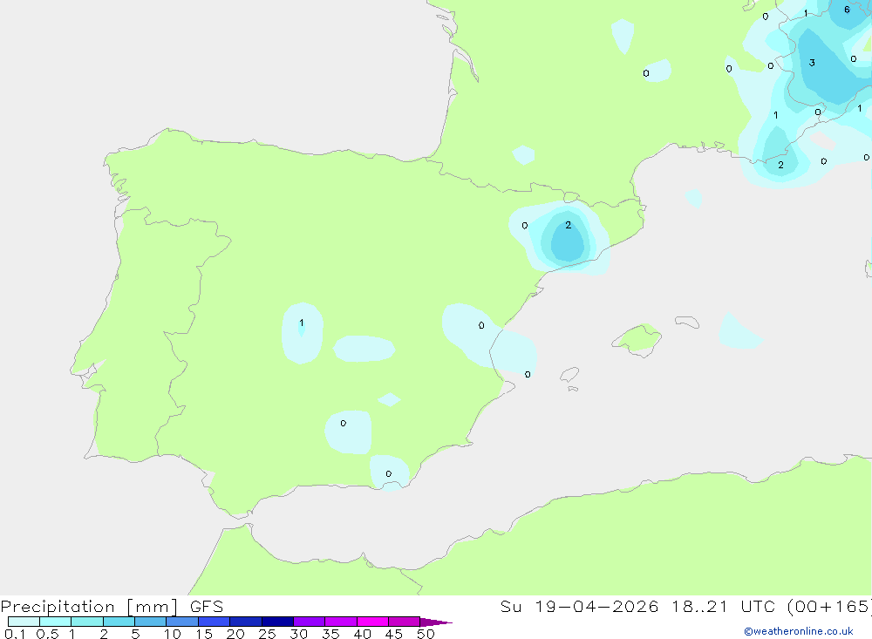Click the 'Su 19-04-2026' date text

click(x=579, y=607)
